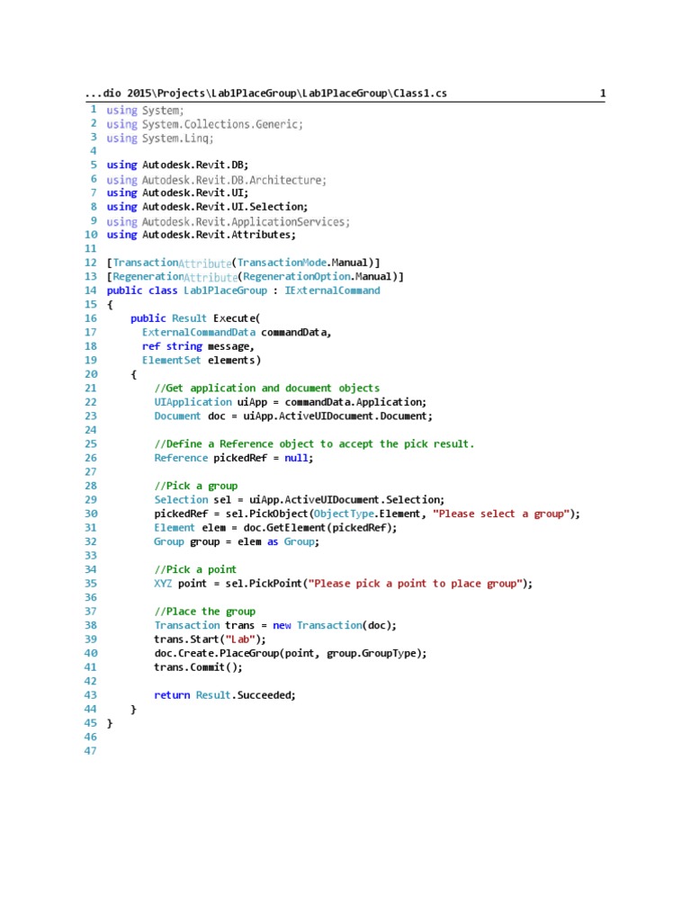Screen dimensions: 691x921
Task: Click the 'XYZ point = sel.PickPoint' line
Action: point(343,584)
